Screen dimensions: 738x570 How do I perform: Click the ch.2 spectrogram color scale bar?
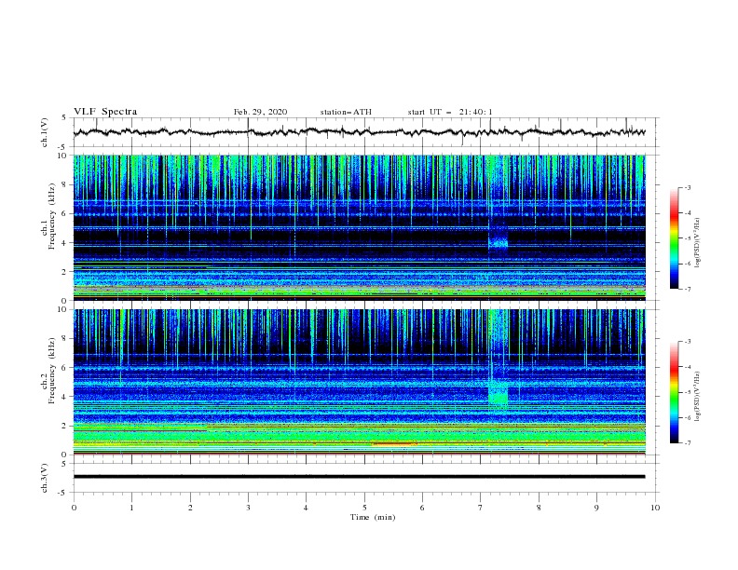pyautogui.click(x=674, y=392)
